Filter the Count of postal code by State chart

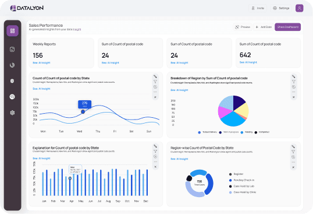[x=155, y=82]
